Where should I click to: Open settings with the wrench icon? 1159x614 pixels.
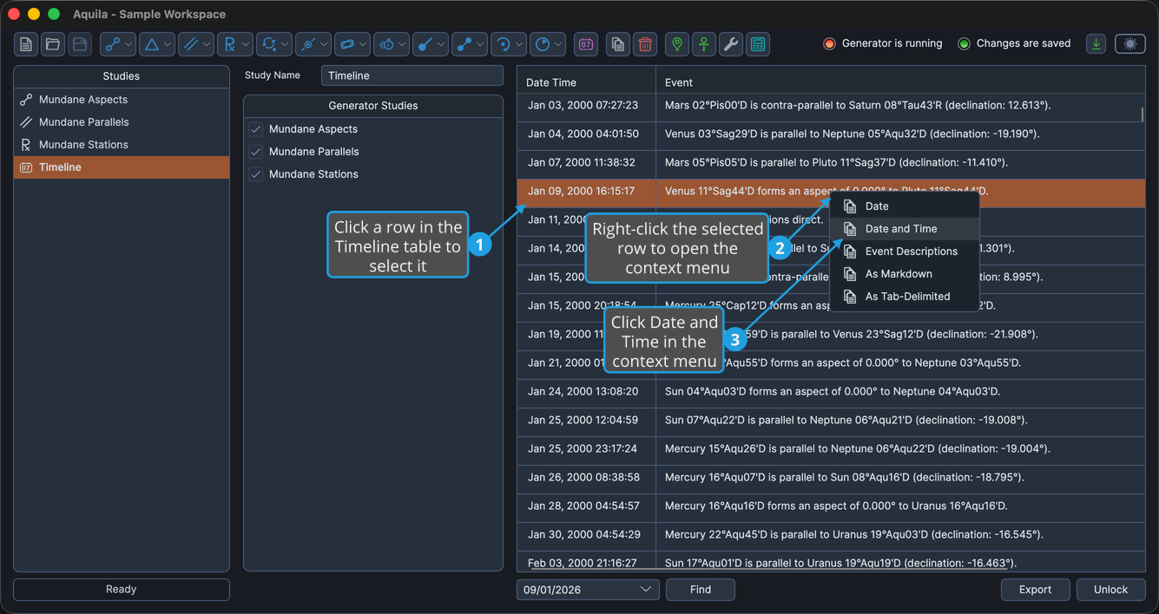click(731, 44)
